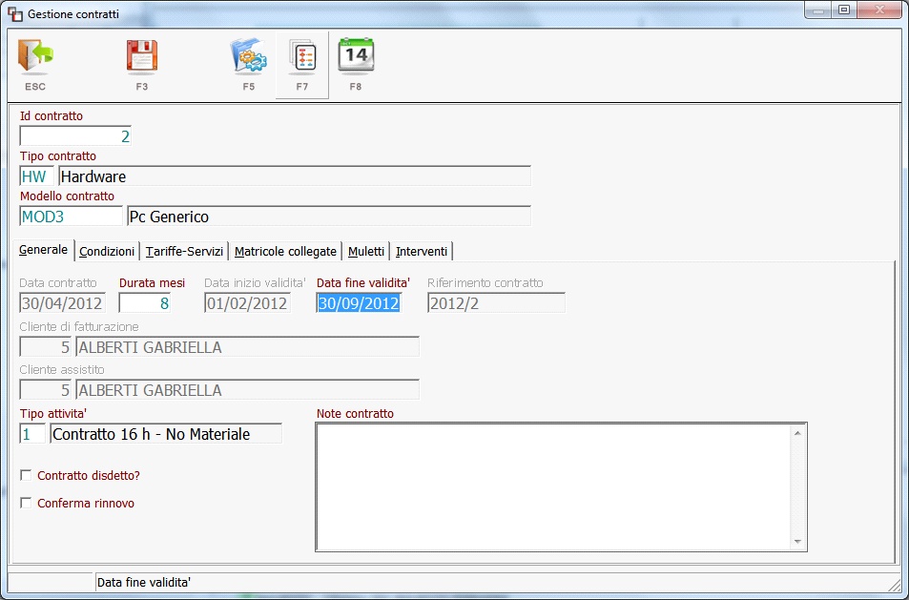The height and width of the screenshot is (600, 909).
Task: Click Note contratto scrollbar up arrow
Action: [x=797, y=432]
